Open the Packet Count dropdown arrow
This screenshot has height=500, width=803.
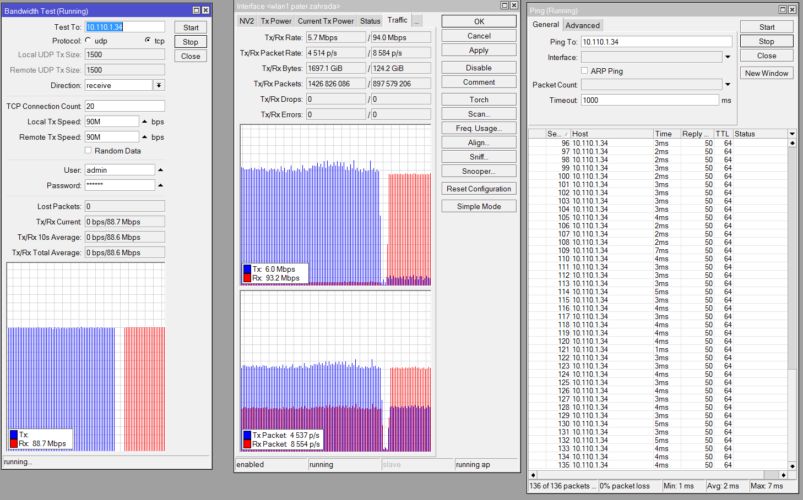728,85
